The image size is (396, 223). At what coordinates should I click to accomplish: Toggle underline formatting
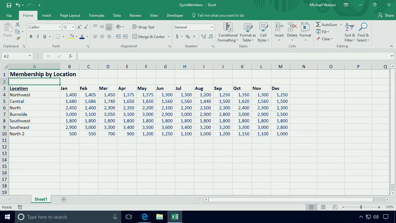coord(44,36)
